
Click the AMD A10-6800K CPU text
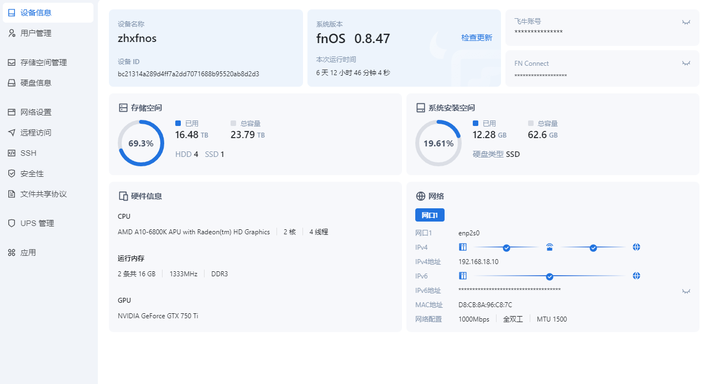(x=194, y=232)
